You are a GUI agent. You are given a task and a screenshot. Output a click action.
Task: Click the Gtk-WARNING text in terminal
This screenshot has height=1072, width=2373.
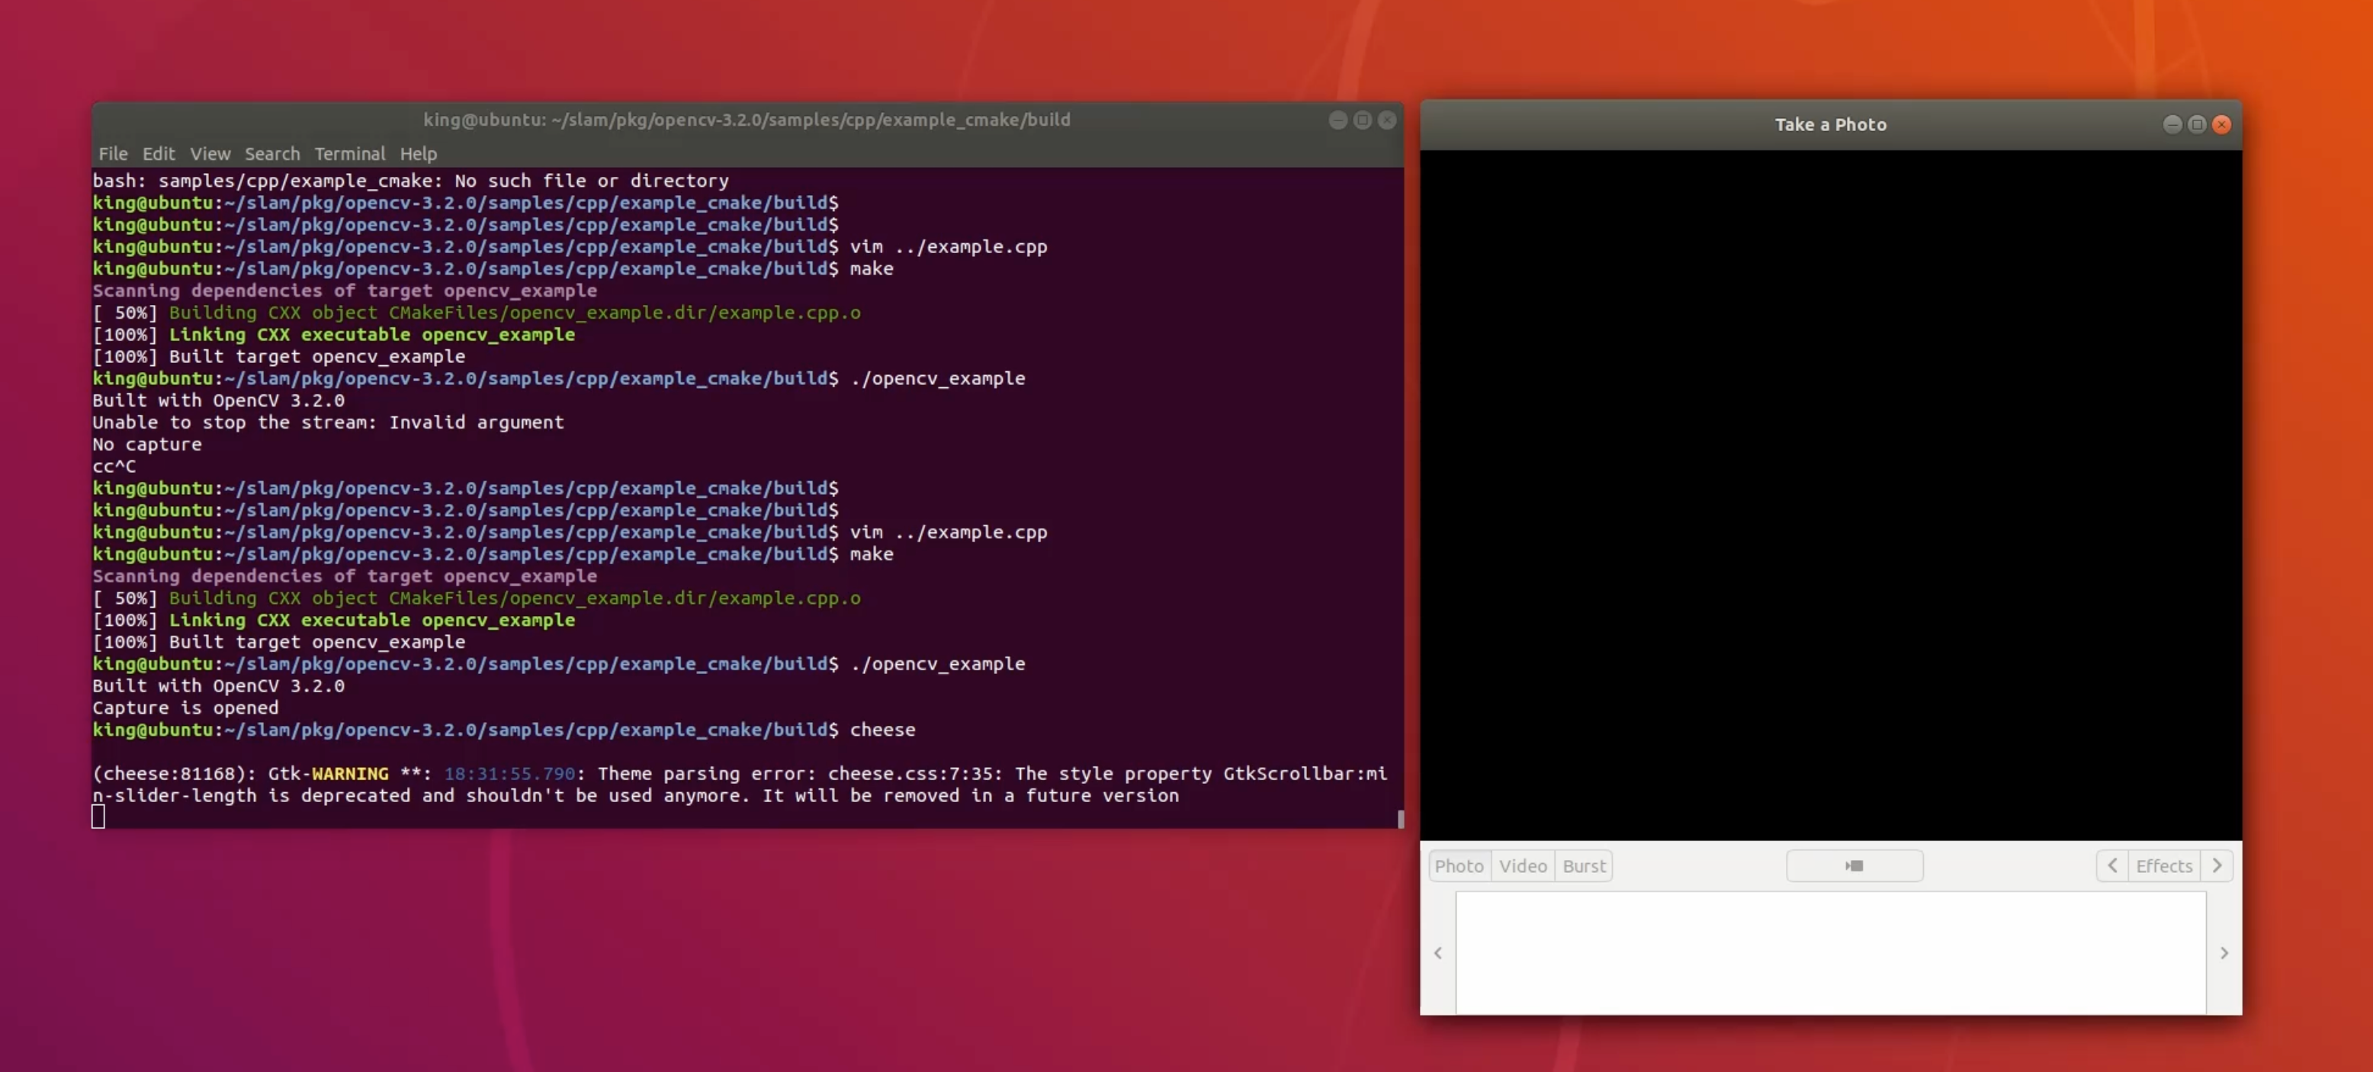[328, 774]
